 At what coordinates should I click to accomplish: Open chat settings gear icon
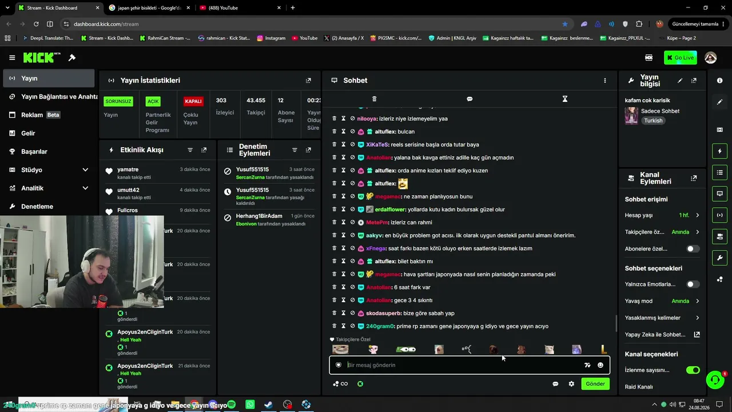pyautogui.click(x=571, y=384)
